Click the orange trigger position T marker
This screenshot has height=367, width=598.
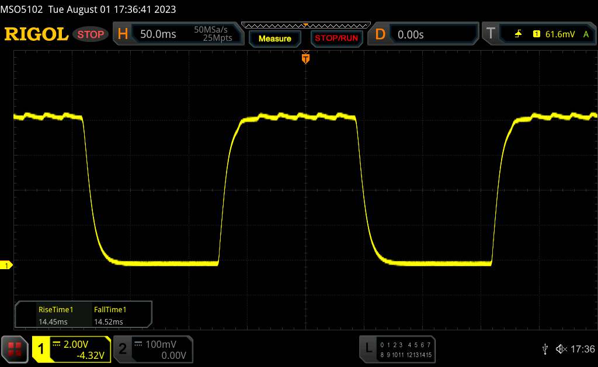coord(305,58)
